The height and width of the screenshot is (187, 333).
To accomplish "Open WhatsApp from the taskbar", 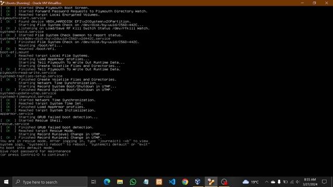I will click(x=133, y=182).
